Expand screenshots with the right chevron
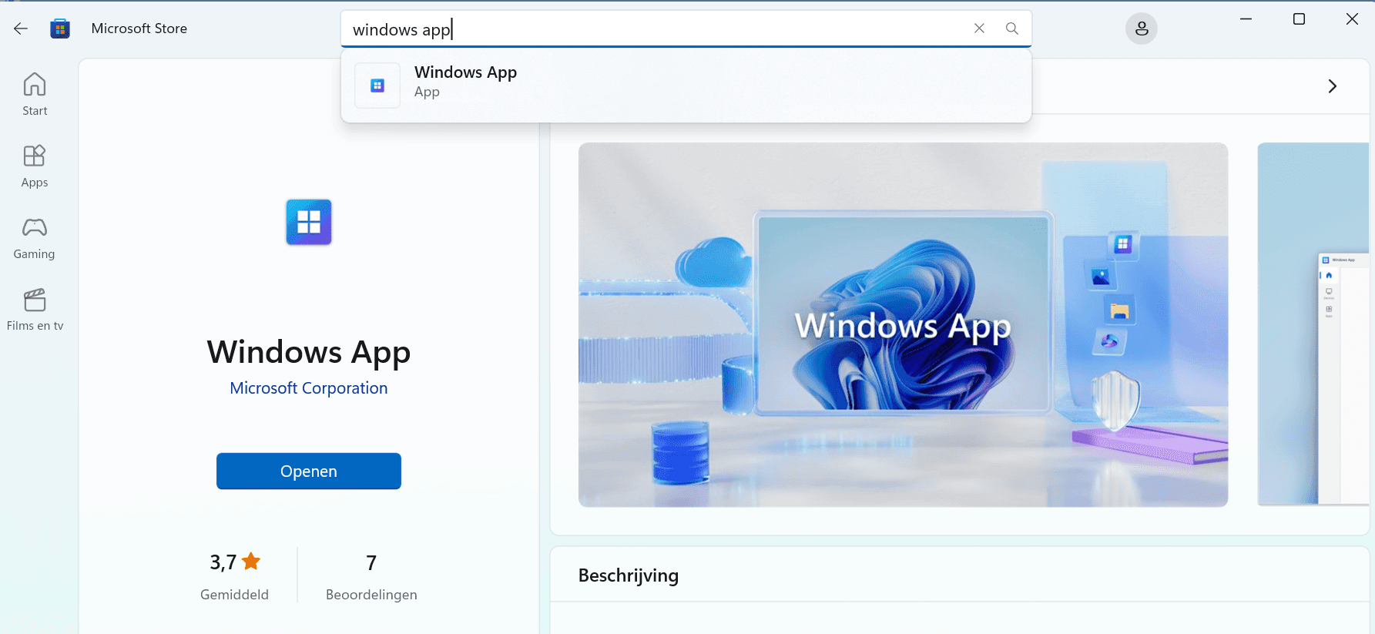The height and width of the screenshot is (634, 1375). [1332, 86]
